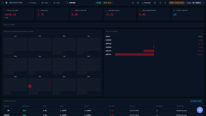
Task: Open the notifications bell icon
Action: click(155, 3)
